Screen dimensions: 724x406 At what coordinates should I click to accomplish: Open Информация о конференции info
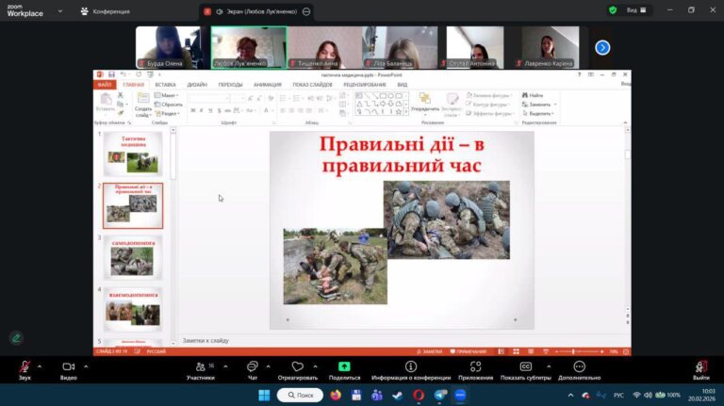410,368
